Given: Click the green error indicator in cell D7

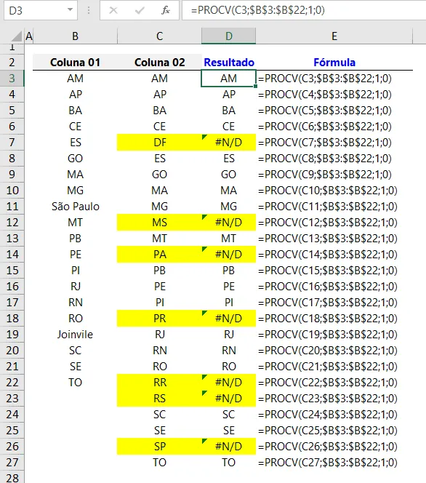Looking at the screenshot, I should pyautogui.click(x=204, y=137).
